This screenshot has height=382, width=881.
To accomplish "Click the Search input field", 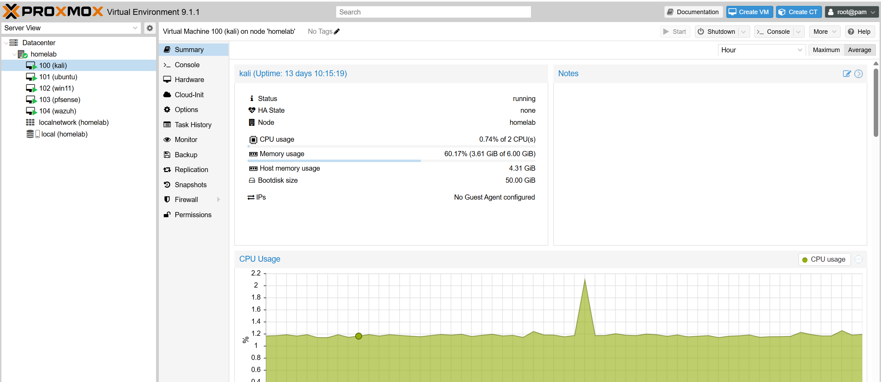I will click(433, 12).
